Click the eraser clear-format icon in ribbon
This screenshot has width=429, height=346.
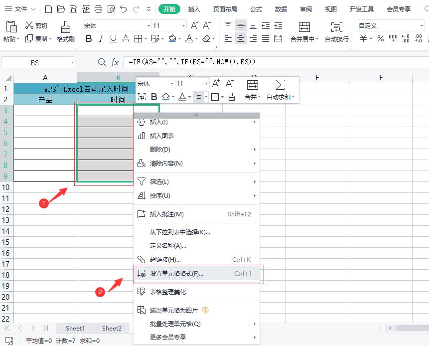click(x=206, y=38)
